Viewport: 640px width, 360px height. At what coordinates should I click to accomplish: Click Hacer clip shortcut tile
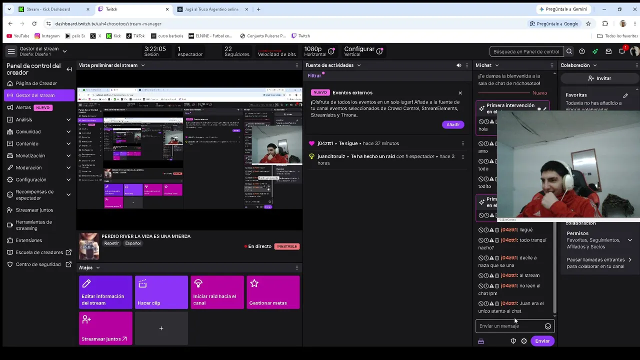[161, 292]
